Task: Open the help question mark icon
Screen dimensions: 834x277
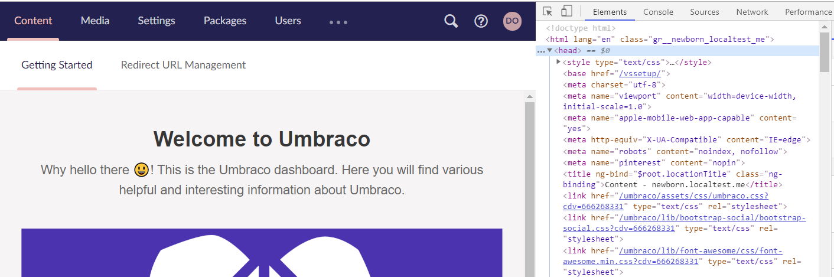Action: point(481,21)
